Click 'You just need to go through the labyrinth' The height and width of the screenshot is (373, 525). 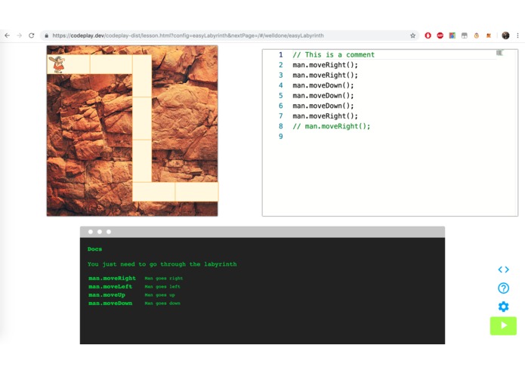(x=162, y=264)
